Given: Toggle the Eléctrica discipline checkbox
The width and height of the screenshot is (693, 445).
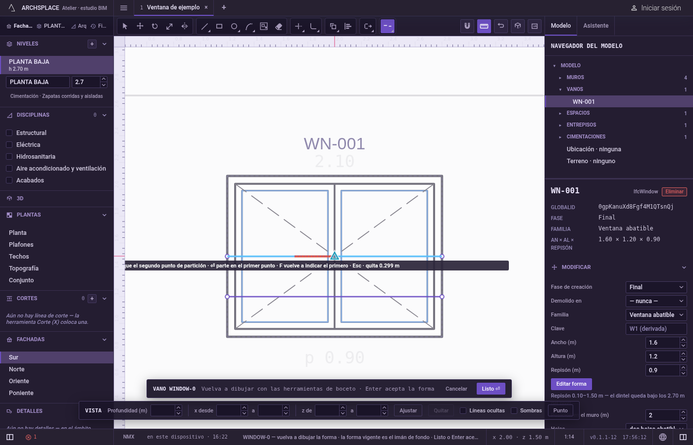Looking at the screenshot, I should click(9, 145).
